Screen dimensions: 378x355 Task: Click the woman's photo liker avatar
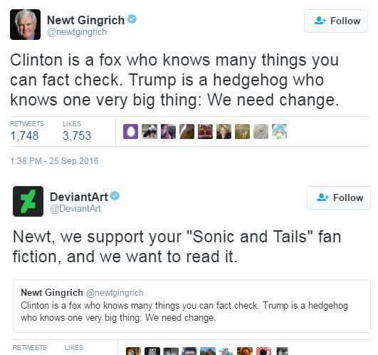coord(224,132)
